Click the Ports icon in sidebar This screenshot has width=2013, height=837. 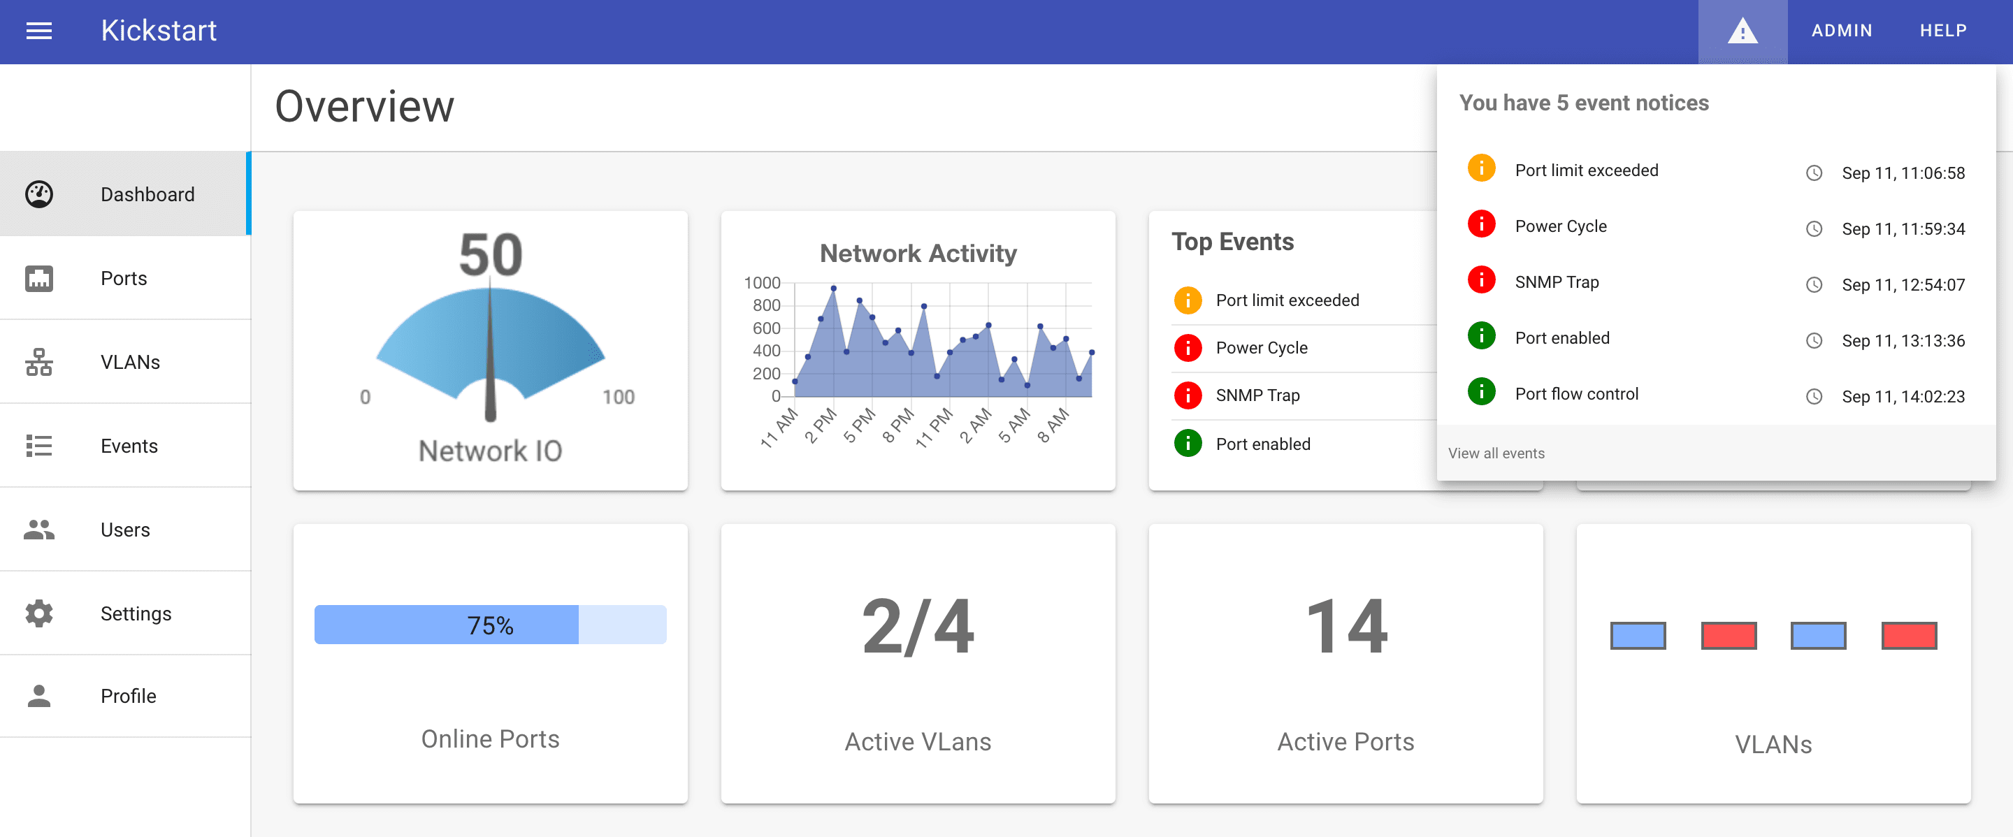point(39,278)
